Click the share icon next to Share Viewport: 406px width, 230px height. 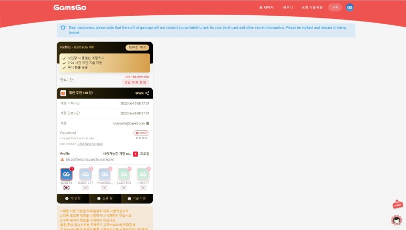[147, 93]
